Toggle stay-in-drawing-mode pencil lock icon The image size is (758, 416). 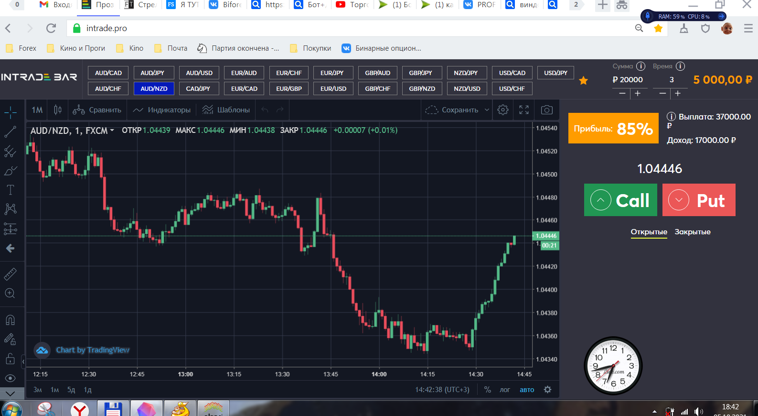[x=11, y=339]
